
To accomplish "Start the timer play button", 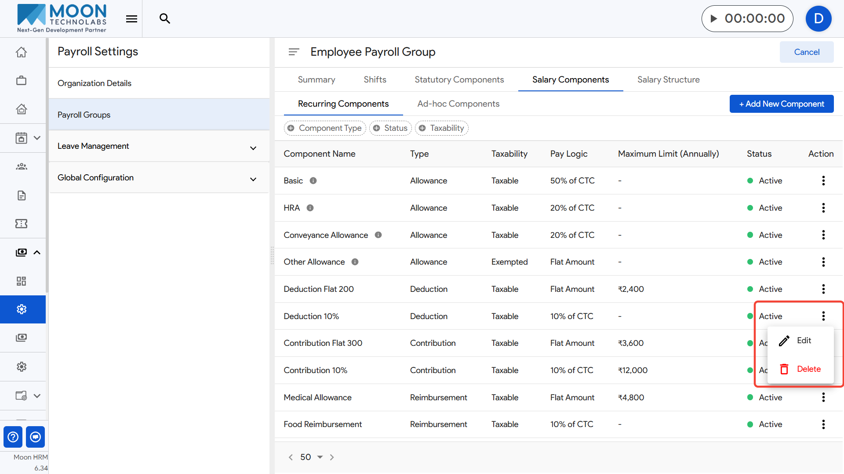I will click(x=714, y=18).
